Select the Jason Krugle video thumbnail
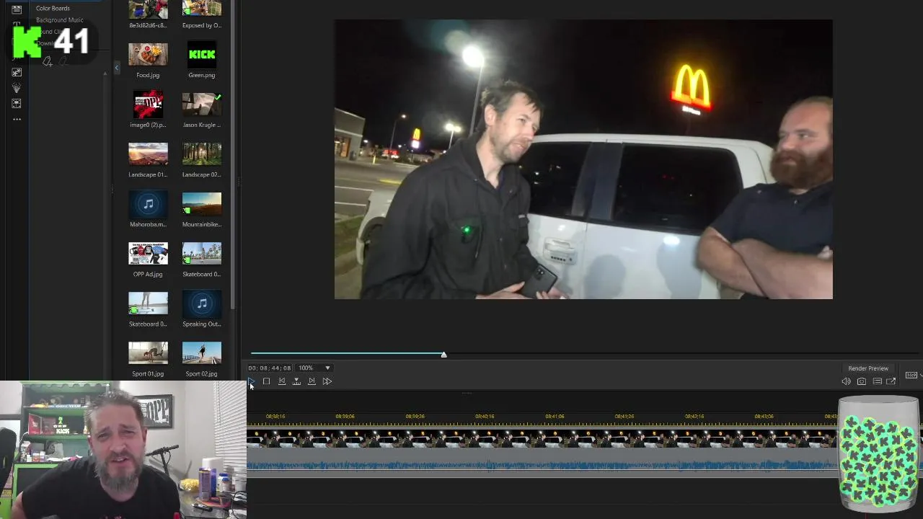923x519 pixels. [202, 105]
